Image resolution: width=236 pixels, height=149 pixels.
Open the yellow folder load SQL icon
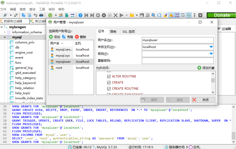tap(132, 15)
